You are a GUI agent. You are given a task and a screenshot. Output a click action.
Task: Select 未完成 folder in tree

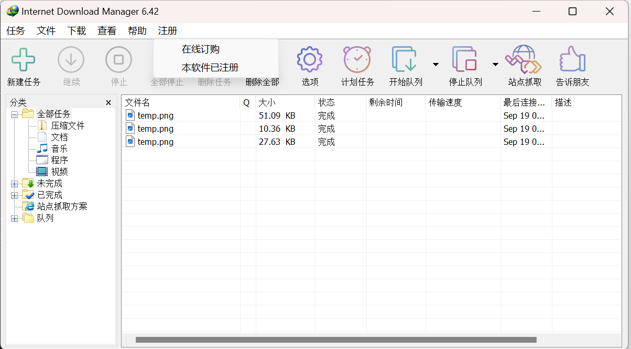[49, 184]
